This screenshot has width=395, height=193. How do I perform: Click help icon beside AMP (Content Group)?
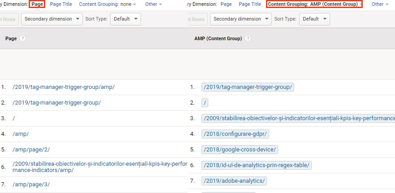point(248,38)
